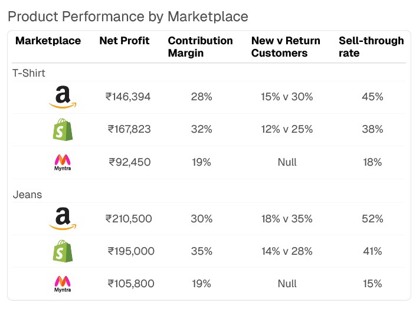This screenshot has width=416, height=309.
Task: Click the Amazon logo under T-Shirt
Action: pos(63,97)
